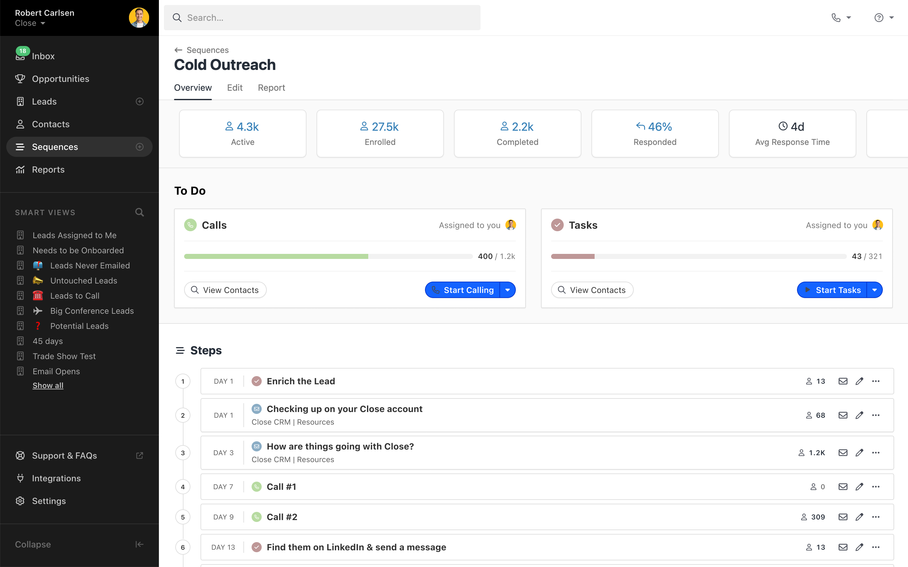Switch to the Report tab
This screenshot has height=567, width=908.
(x=271, y=87)
